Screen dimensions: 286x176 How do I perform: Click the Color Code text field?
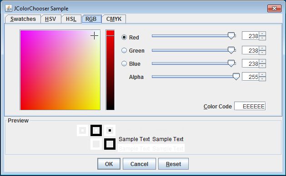pyautogui.click(x=250, y=106)
